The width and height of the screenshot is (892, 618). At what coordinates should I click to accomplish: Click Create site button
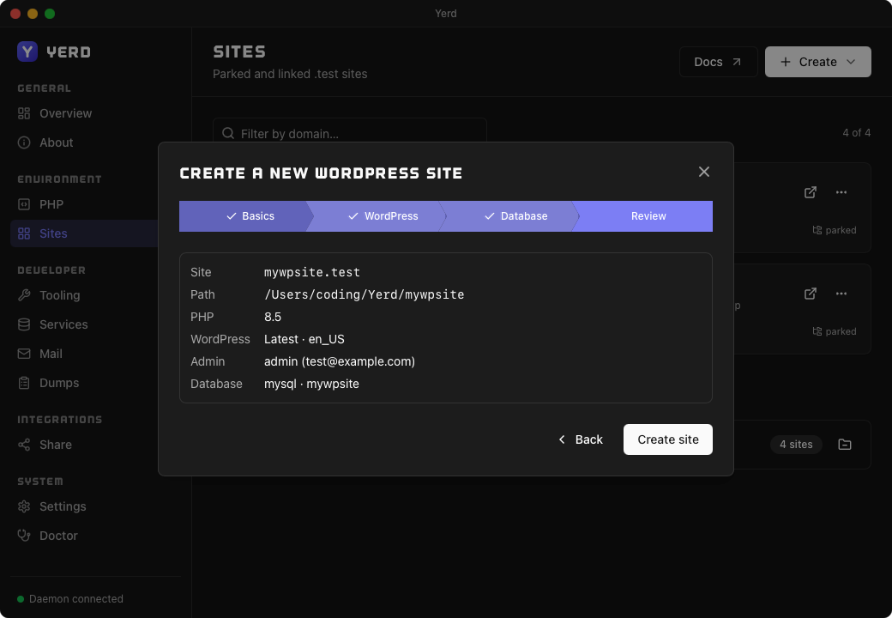[668, 439]
